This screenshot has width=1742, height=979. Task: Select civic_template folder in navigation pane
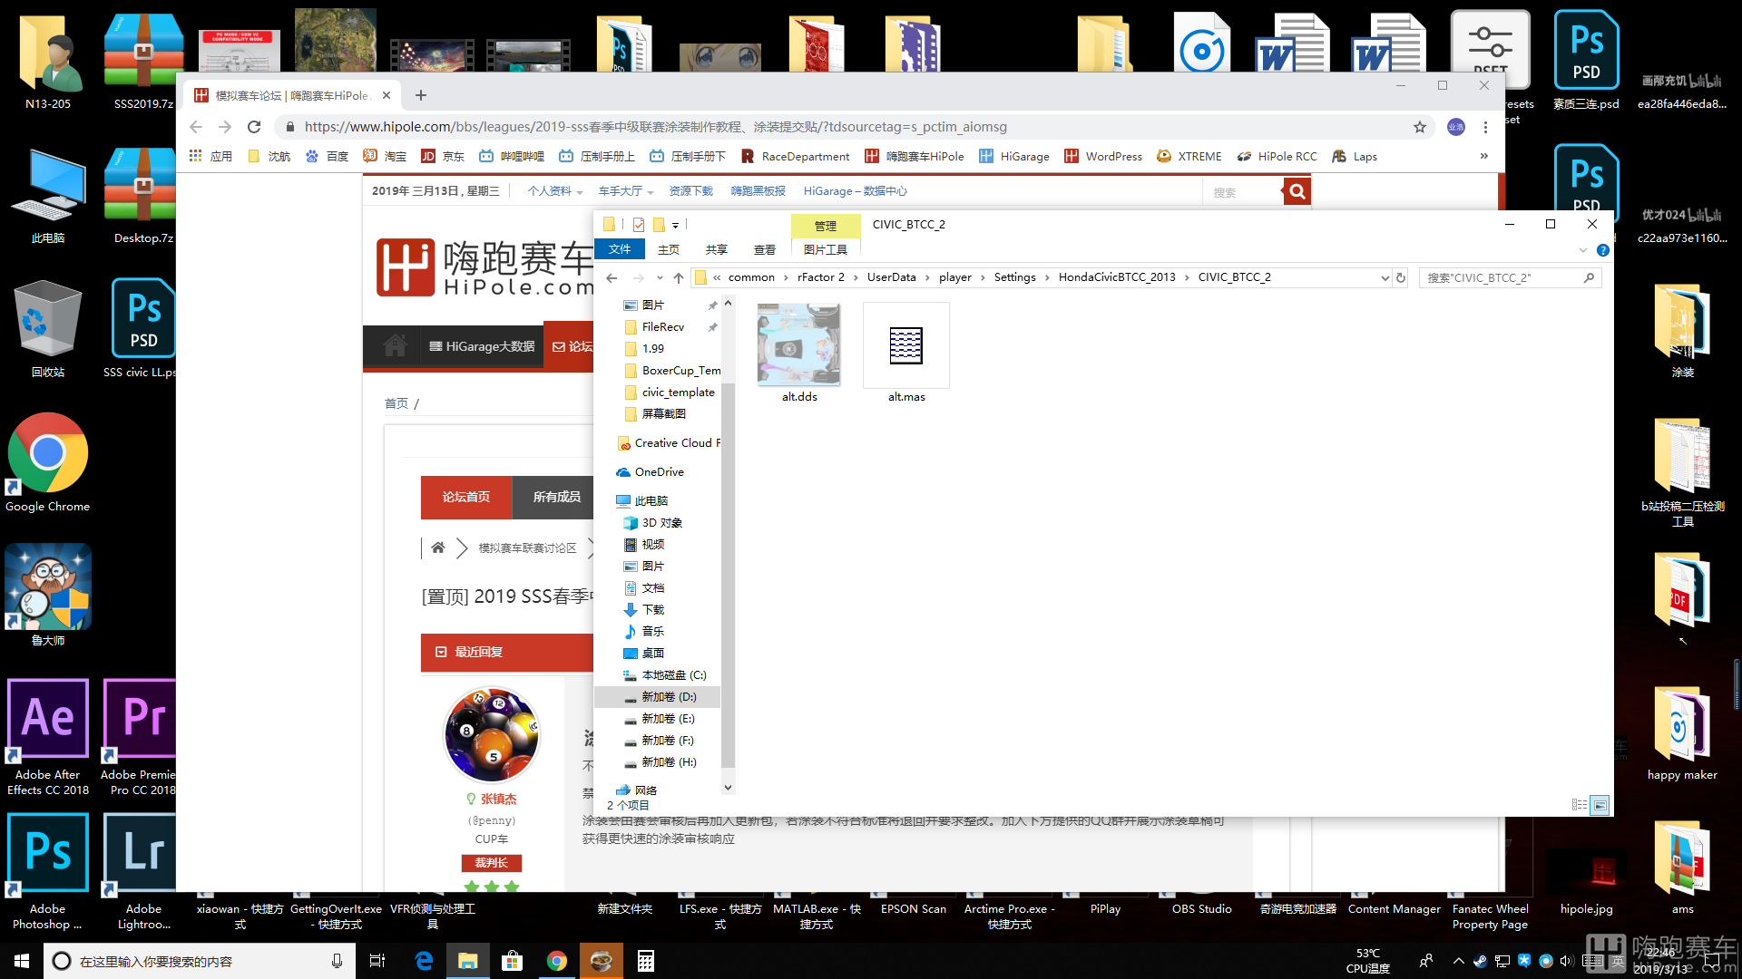[x=678, y=392]
